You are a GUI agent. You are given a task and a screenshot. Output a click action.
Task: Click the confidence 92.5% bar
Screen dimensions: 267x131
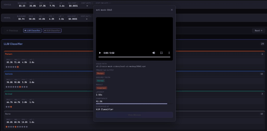tap(134, 104)
